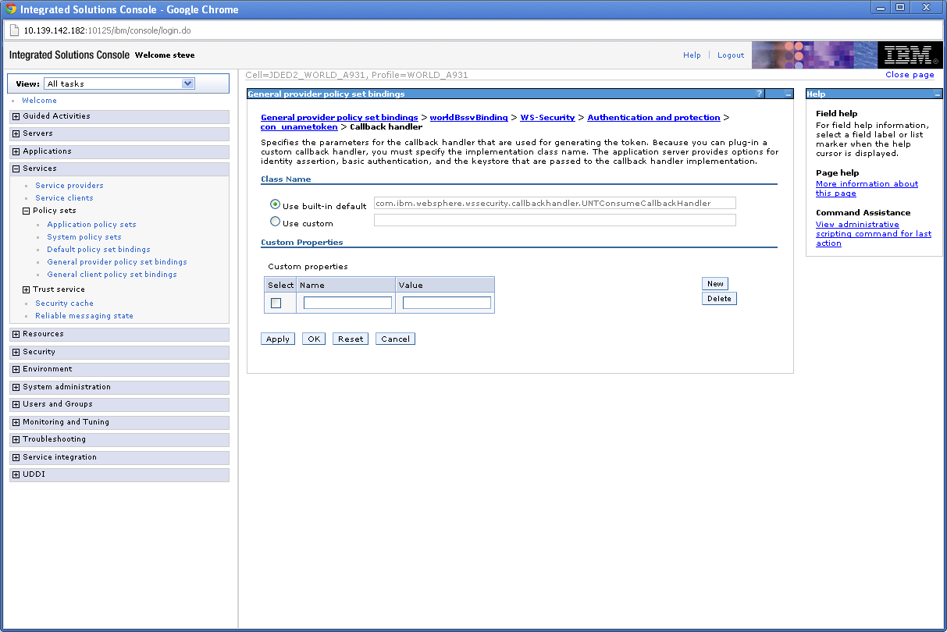This screenshot has width=947, height=632.
Task: Click the built-in default class name field
Action: [554, 203]
